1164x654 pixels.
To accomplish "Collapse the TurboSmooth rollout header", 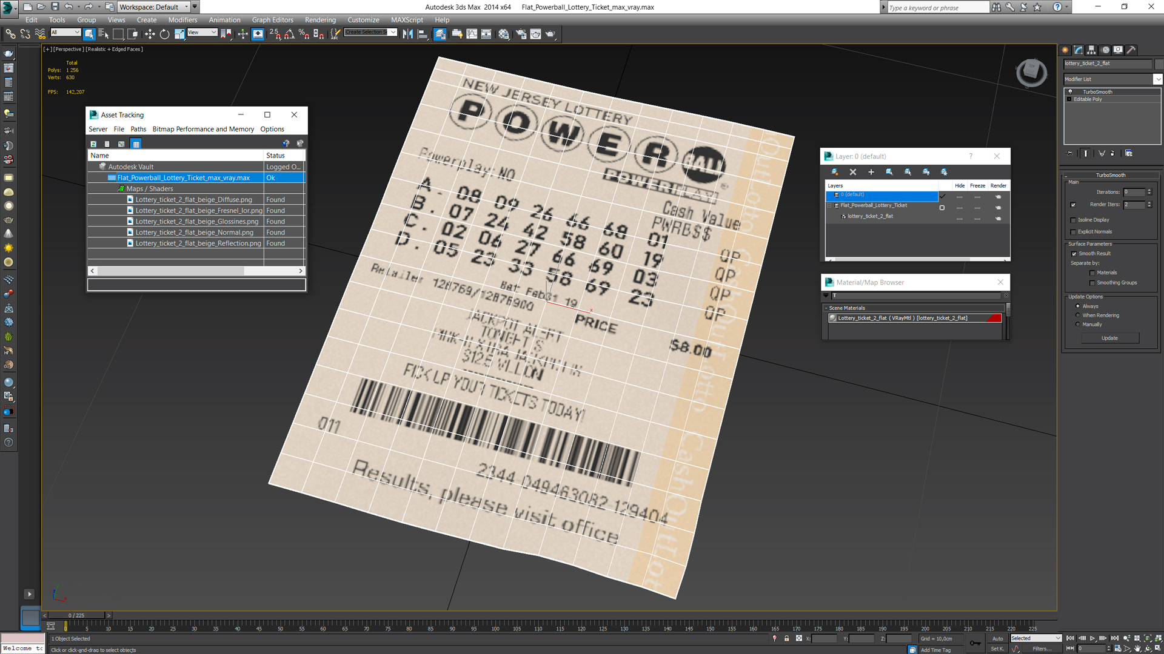I will (1110, 175).
